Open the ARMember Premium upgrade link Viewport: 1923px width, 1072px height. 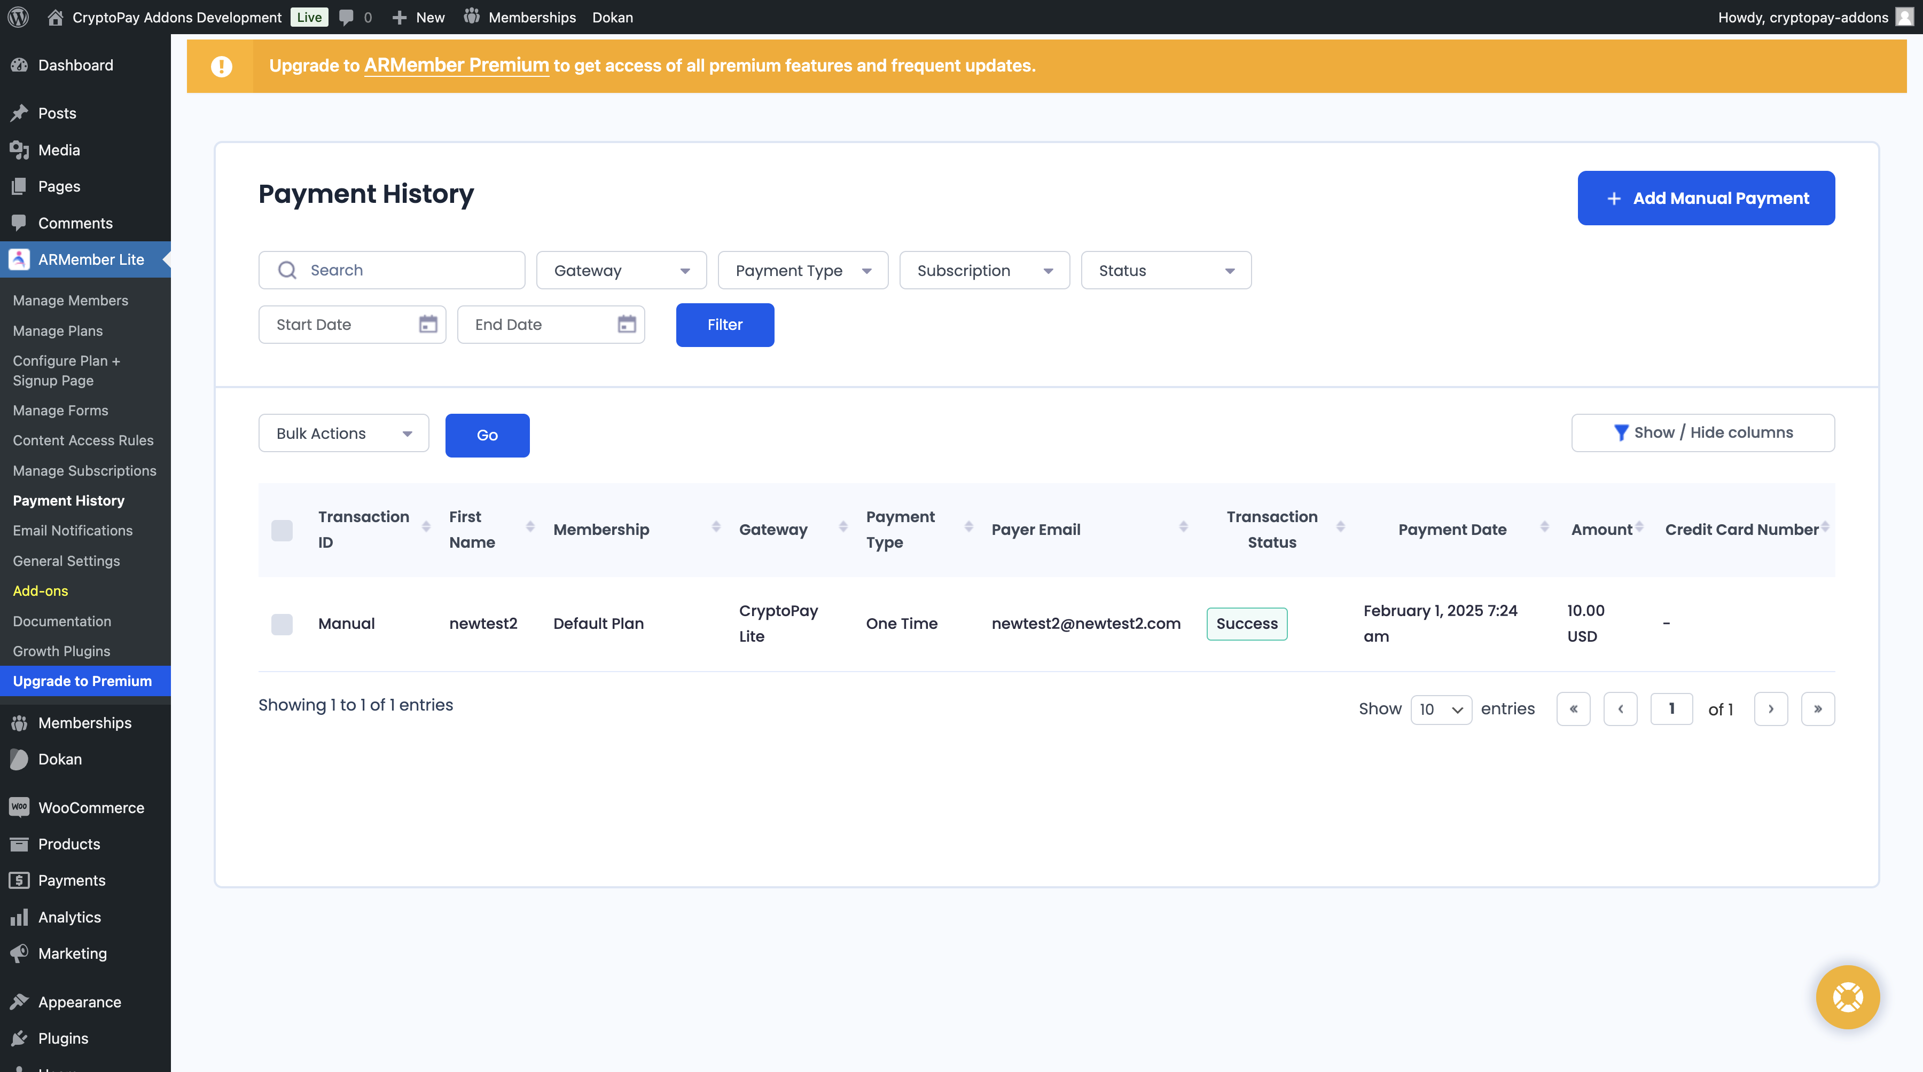coord(455,66)
